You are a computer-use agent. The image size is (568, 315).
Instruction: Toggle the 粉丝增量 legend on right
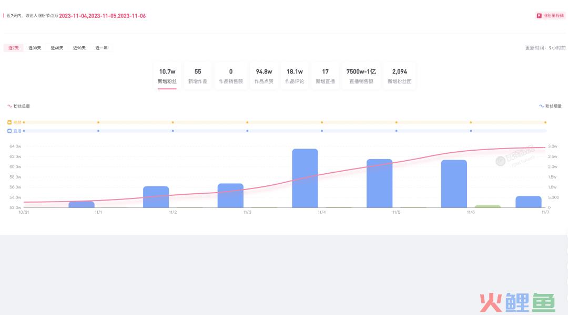click(550, 106)
